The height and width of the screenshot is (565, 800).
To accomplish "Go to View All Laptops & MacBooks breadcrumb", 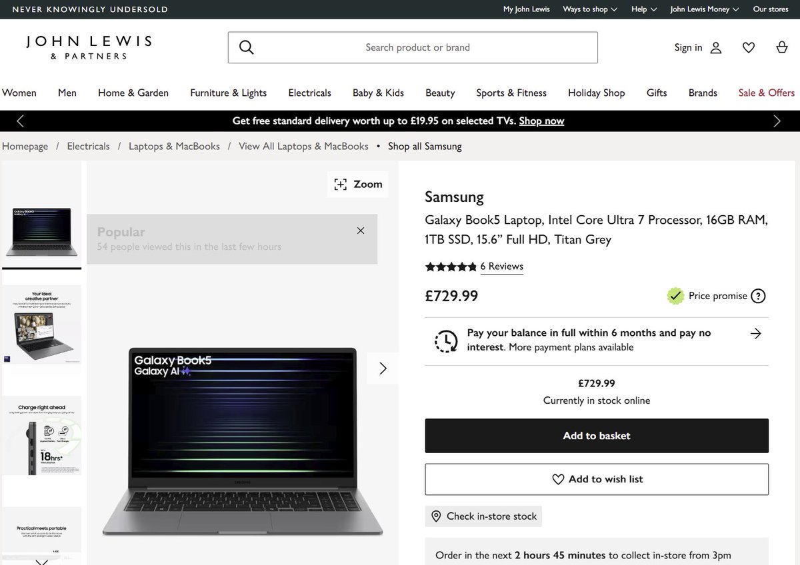I will click(303, 146).
